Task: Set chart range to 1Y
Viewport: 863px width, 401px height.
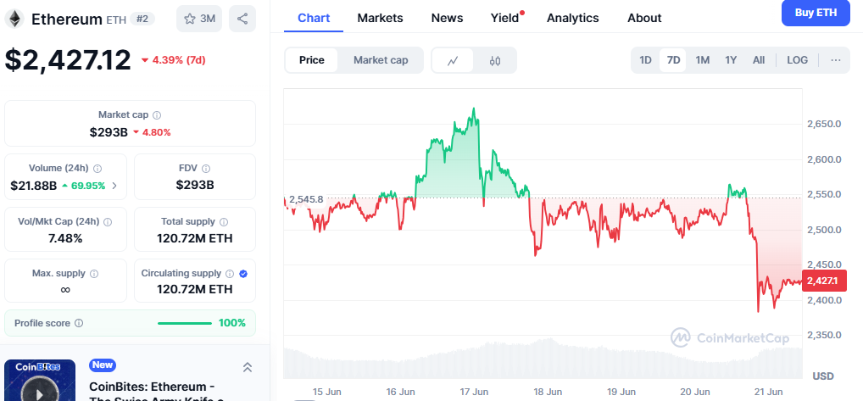Action: 731,60
